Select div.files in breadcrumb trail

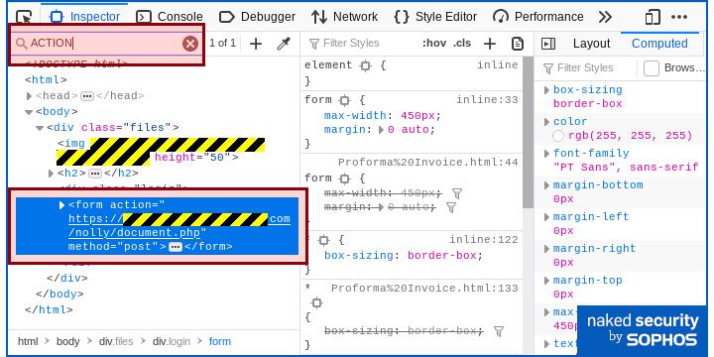(x=116, y=341)
